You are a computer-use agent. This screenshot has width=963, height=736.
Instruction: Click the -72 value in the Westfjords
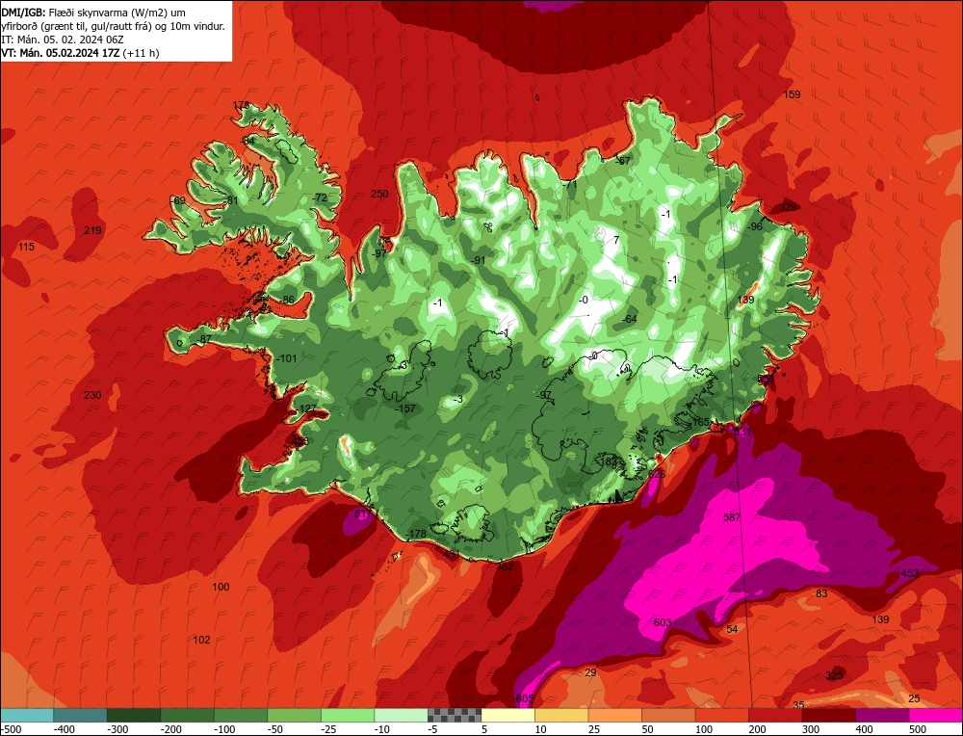click(x=320, y=197)
